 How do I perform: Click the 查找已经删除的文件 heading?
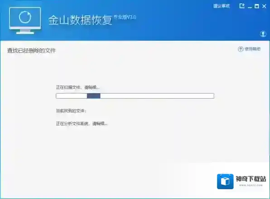pyautogui.click(x=32, y=51)
